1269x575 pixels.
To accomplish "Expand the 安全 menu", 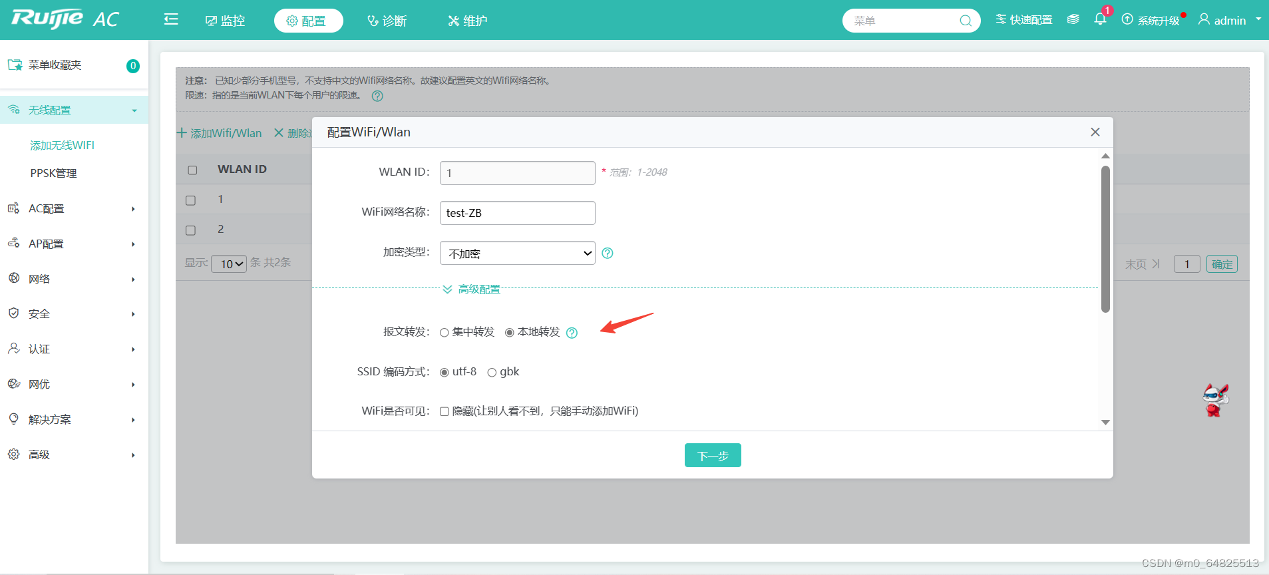I will point(133,314).
